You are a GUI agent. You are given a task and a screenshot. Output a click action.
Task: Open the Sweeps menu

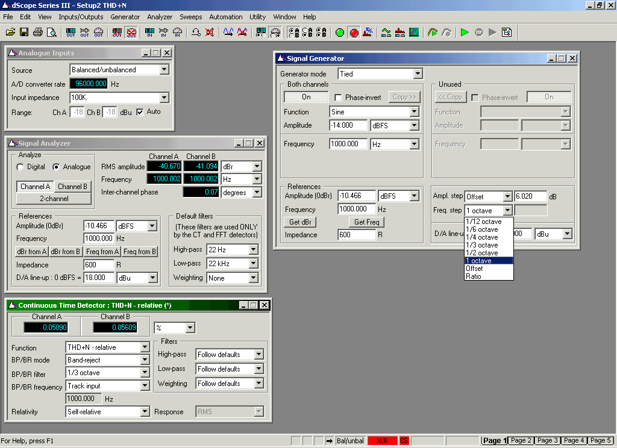191,17
